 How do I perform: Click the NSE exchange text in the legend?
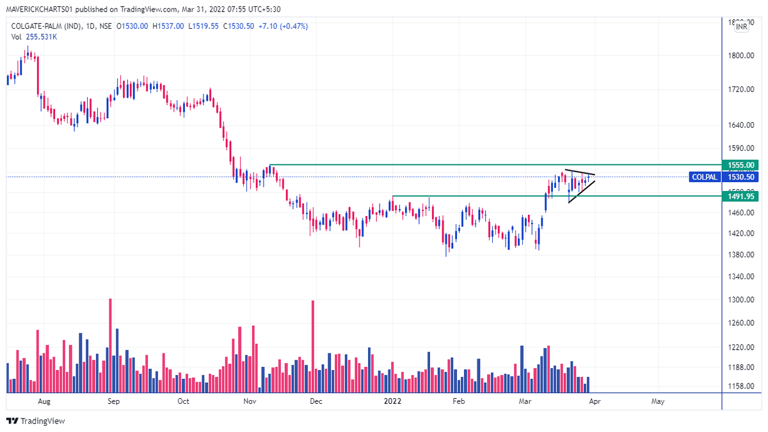click(105, 26)
